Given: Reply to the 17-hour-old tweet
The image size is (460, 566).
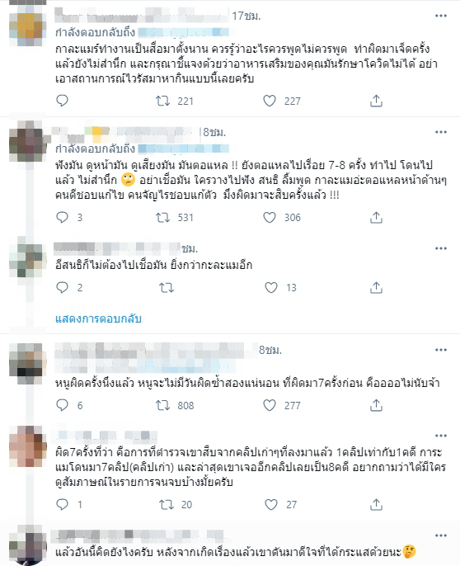Looking at the screenshot, I should pos(62,101).
